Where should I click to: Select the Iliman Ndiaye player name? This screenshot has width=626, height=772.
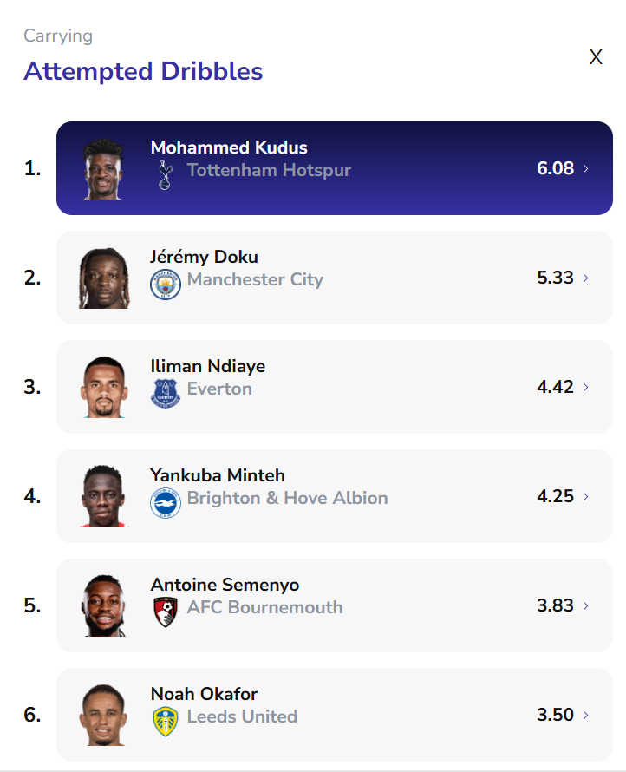[208, 366]
